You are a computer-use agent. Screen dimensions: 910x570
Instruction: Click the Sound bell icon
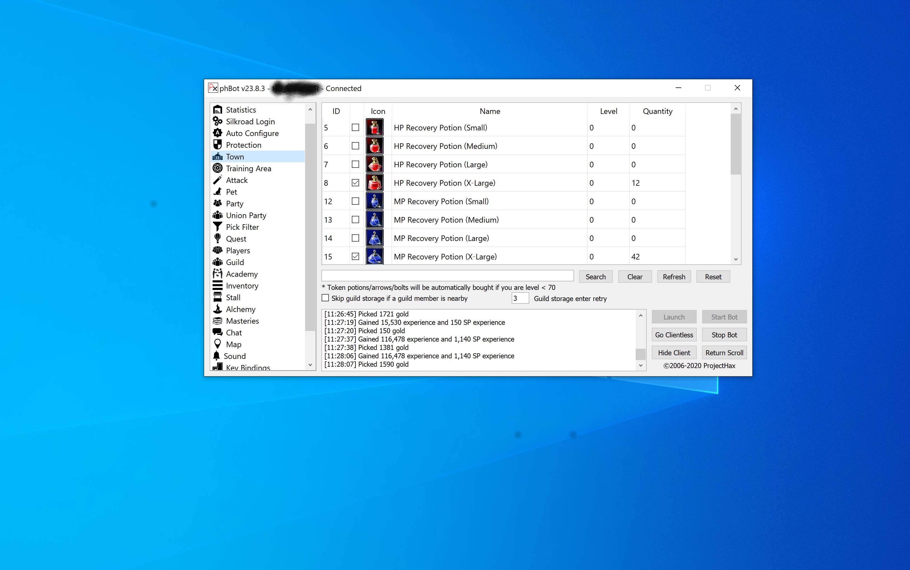[217, 356]
